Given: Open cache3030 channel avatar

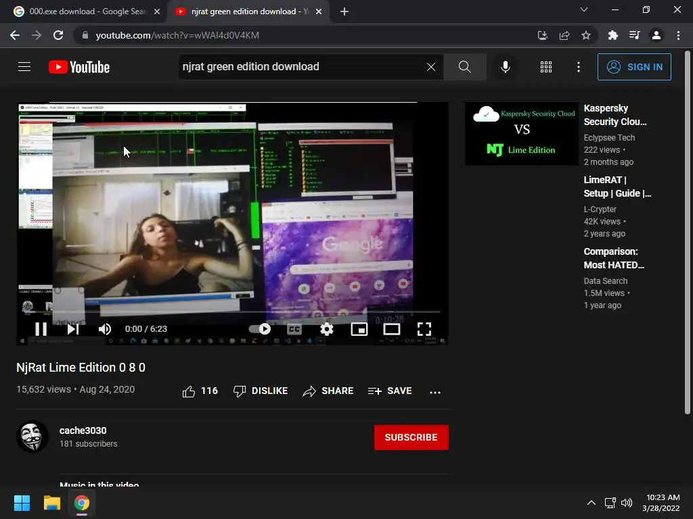Looking at the screenshot, I should [32, 437].
